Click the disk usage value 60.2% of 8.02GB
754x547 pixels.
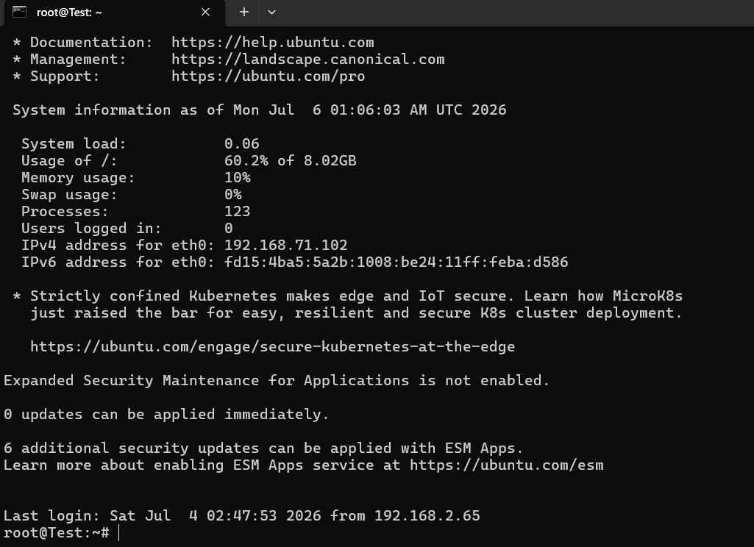291,160
